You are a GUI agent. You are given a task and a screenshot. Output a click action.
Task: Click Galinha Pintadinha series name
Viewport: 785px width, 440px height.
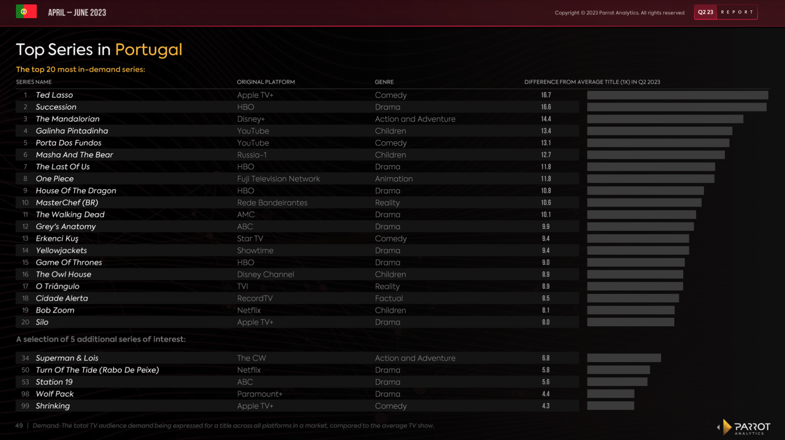point(72,131)
